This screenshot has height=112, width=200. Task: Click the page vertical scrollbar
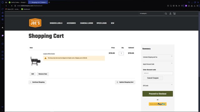point(199,44)
